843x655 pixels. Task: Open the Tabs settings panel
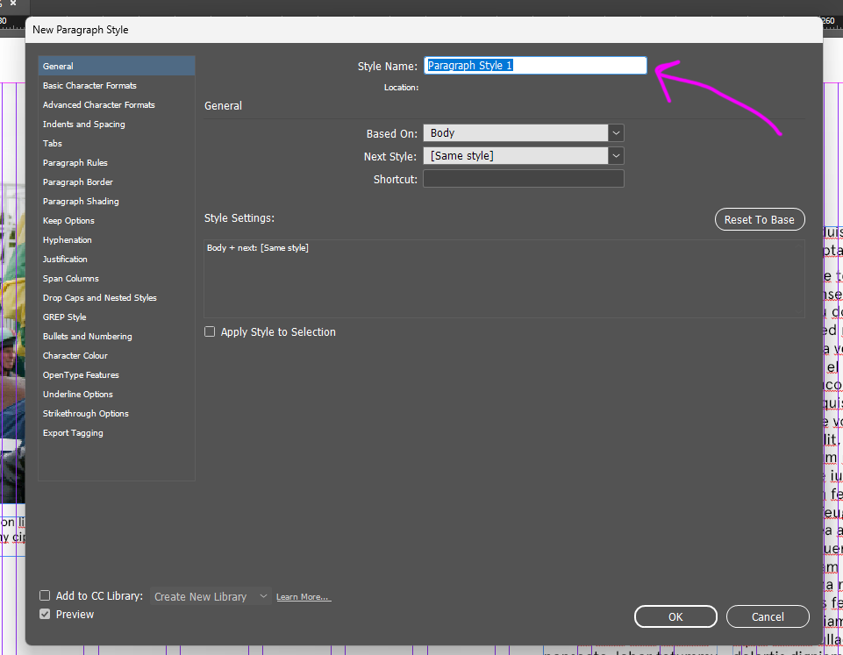click(53, 143)
